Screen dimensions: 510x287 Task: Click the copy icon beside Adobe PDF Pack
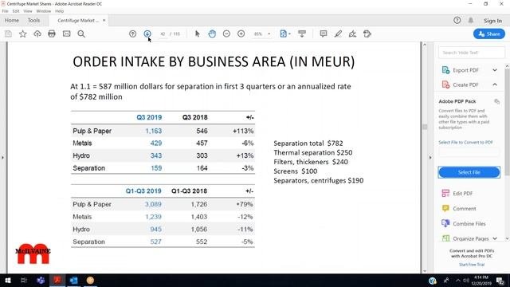496,101
